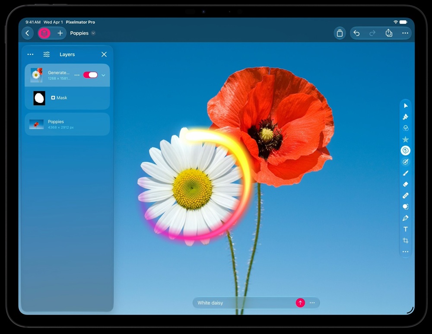Select the Mask layer thumbnail

(39, 98)
